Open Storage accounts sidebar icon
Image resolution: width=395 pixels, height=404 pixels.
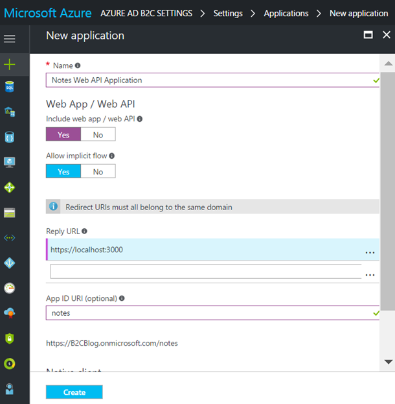click(10, 213)
